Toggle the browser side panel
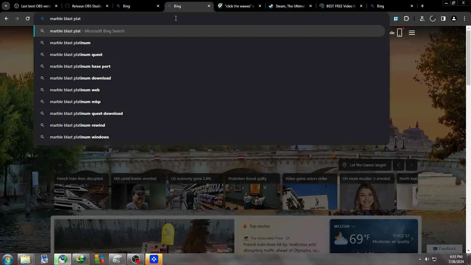Image resolution: width=471 pixels, height=265 pixels. point(443,19)
